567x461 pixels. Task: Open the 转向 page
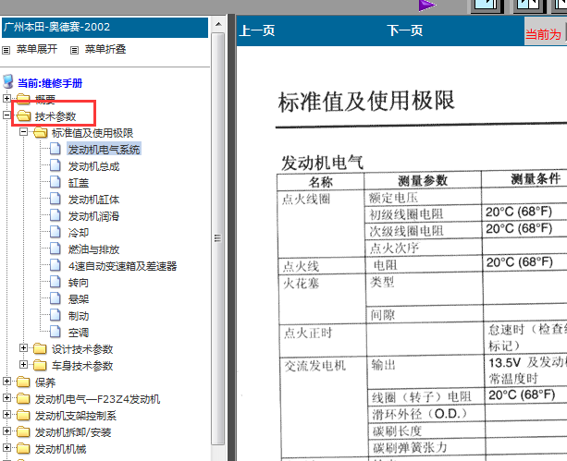click(79, 283)
